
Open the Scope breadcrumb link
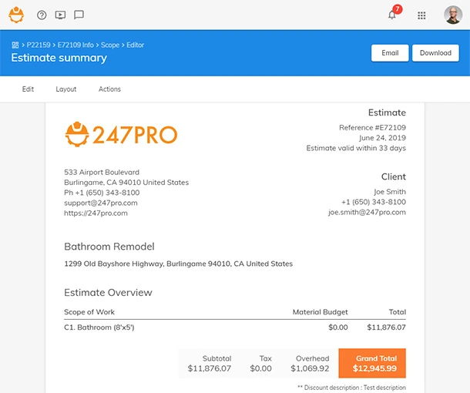pos(110,45)
